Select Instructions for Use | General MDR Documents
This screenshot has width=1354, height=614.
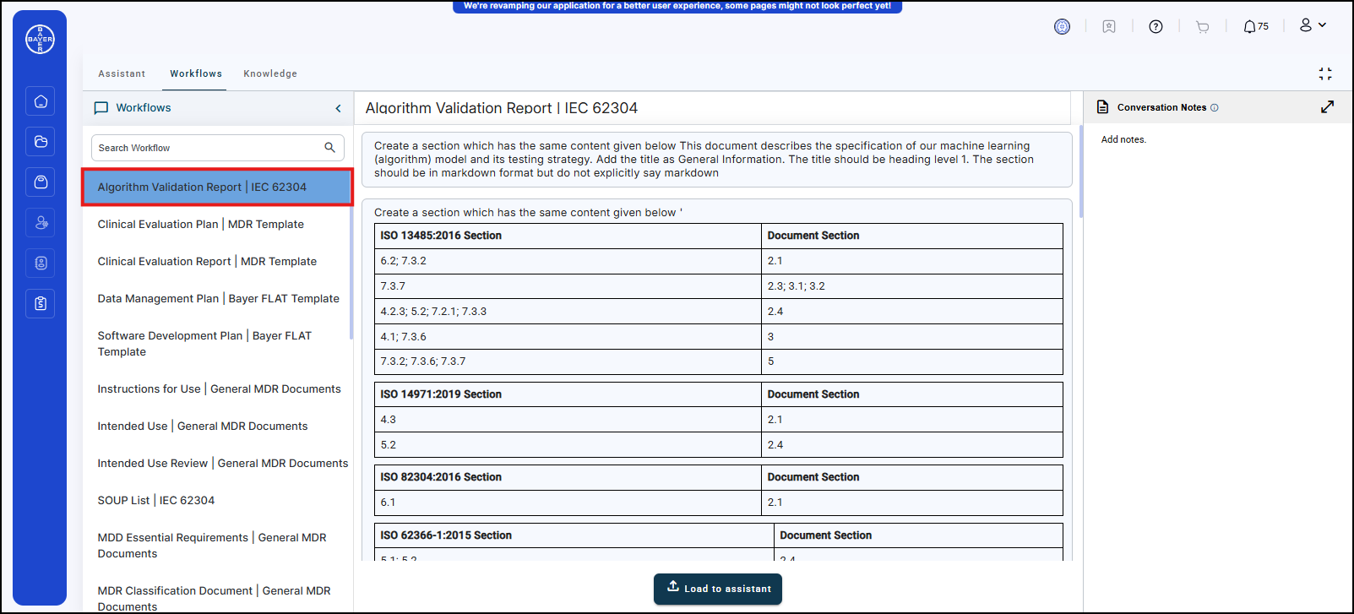pyautogui.click(x=220, y=389)
